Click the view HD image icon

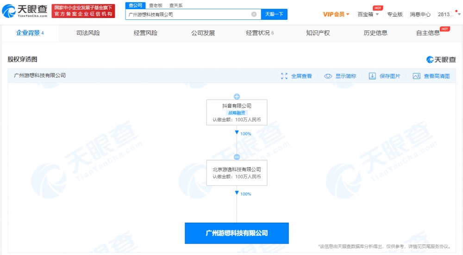(416, 76)
